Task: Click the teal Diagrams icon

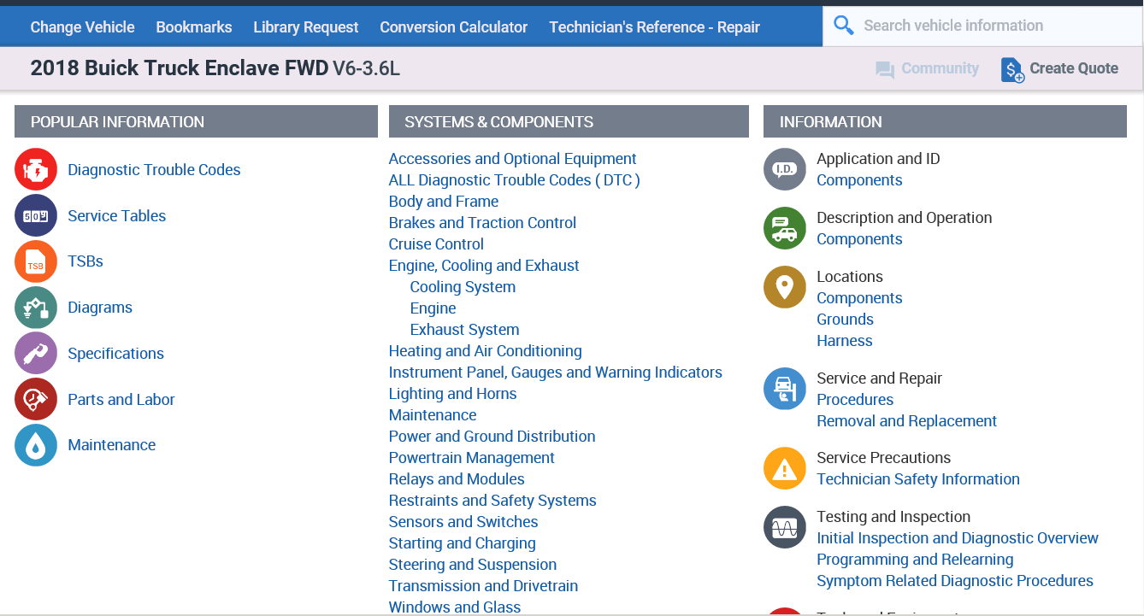Action: point(36,308)
